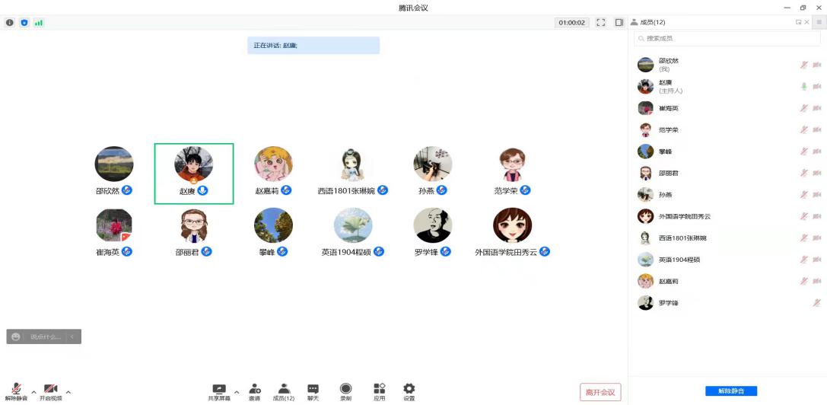Expand audio options arrow beside 解除静音
This screenshot has height=405, width=827.
tap(33, 392)
